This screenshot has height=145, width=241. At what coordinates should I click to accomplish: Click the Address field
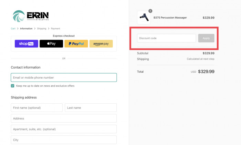coord(64,118)
